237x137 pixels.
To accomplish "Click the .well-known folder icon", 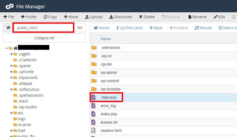I will pyautogui.click(x=94, y=48).
